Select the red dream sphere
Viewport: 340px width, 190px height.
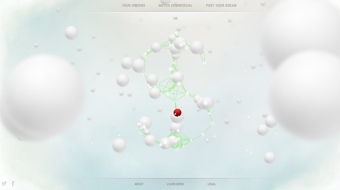(x=178, y=113)
